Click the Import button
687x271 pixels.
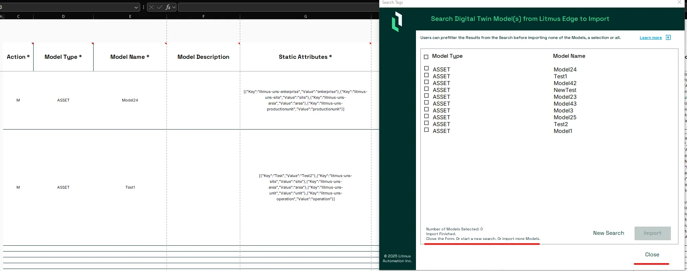652,233
